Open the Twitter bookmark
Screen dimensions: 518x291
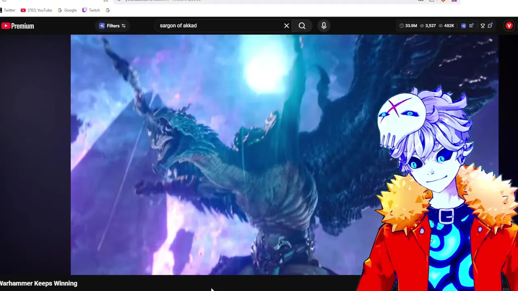point(8,10)
